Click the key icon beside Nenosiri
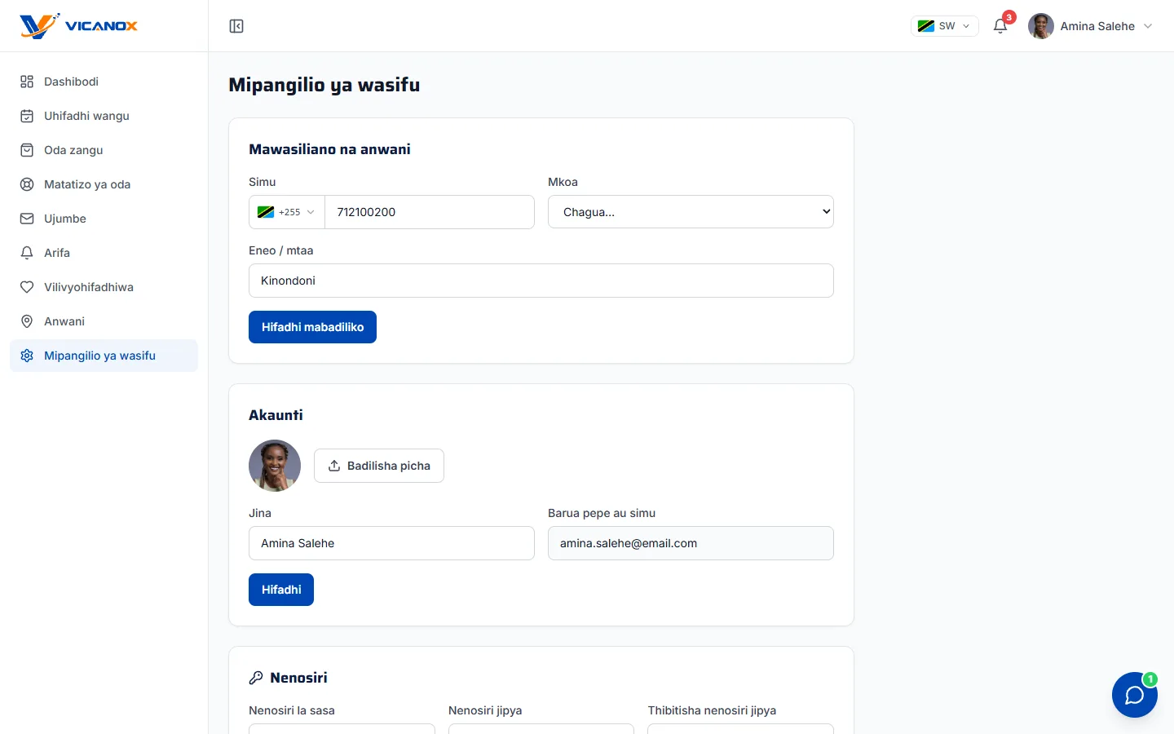The image size is (1174, 734). [256, 678]
